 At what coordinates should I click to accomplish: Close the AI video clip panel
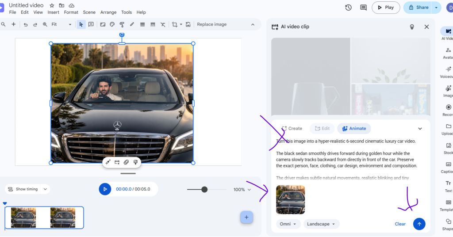click(427, 27)
